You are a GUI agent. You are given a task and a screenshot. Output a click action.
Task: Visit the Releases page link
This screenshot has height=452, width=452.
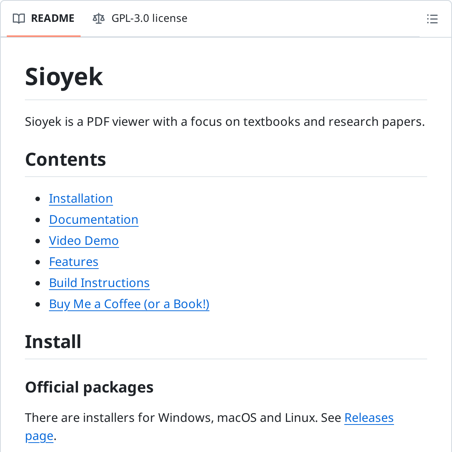pyautogui.click(x=369, y=418)
